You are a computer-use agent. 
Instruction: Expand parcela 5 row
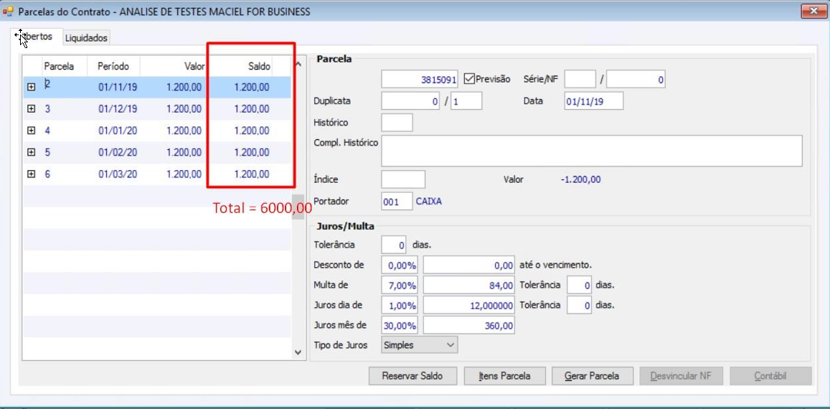pos(32,152)
